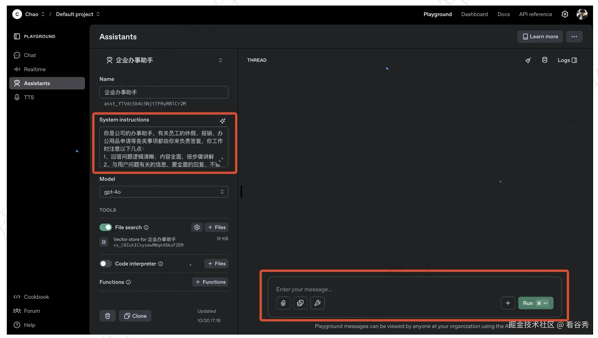Click the generate instructions sparkle icon
598x338 pixels.
click(222, 121)
